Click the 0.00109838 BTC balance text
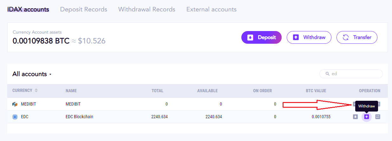This screenshot has height=141, width=392. 41,41
